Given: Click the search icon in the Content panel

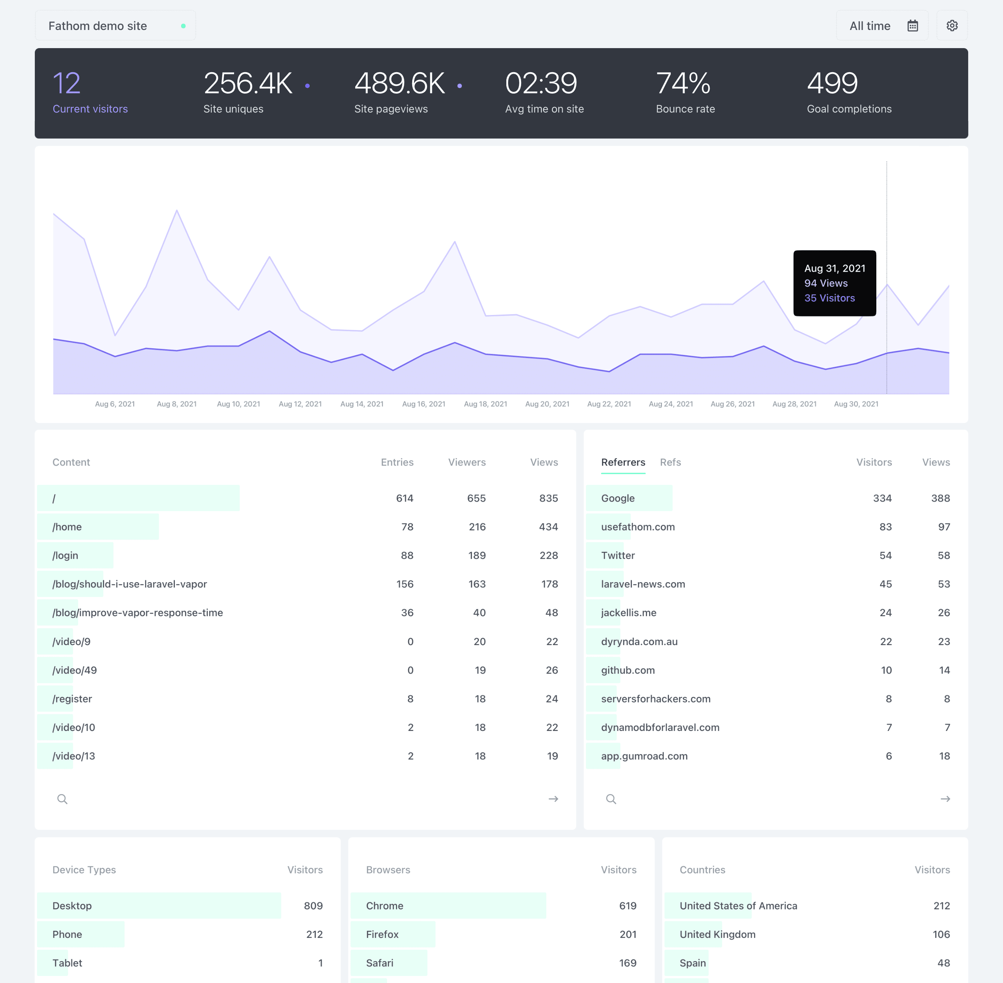Looking at the screenshot, I should (x=62, y=799).
